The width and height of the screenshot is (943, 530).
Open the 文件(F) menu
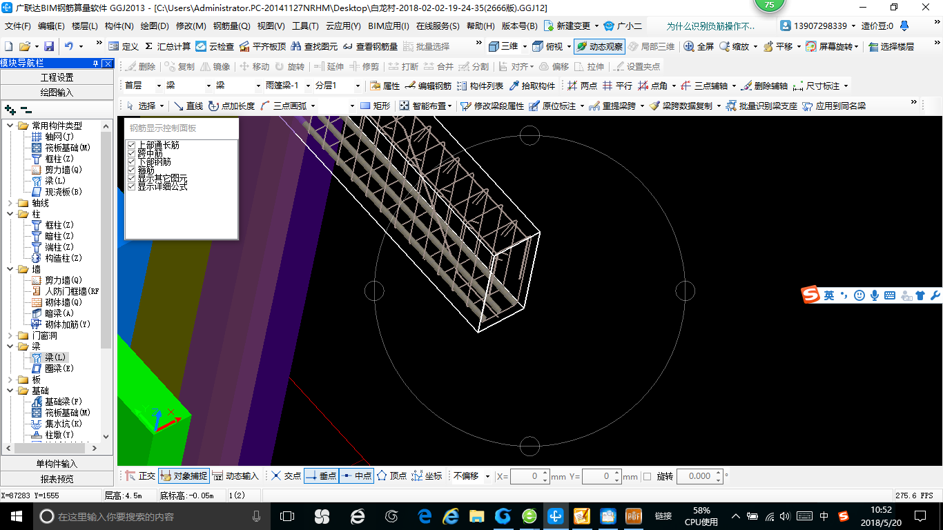(18, 26)
